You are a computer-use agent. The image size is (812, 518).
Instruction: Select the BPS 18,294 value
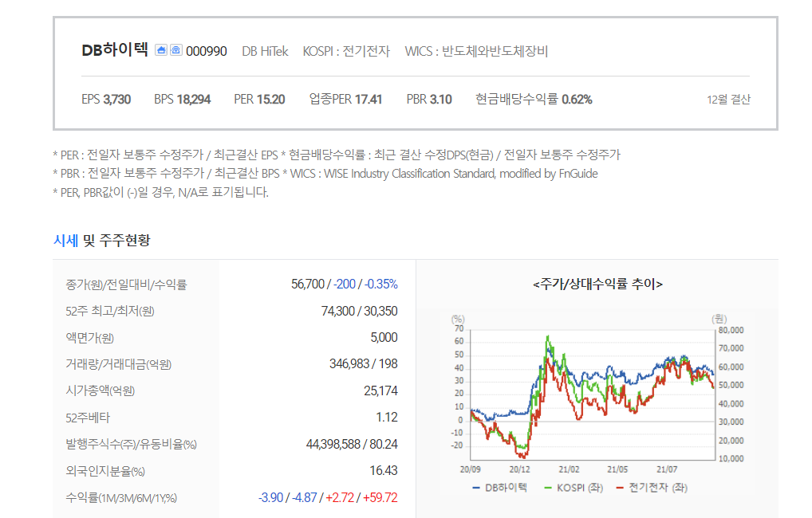183,100
